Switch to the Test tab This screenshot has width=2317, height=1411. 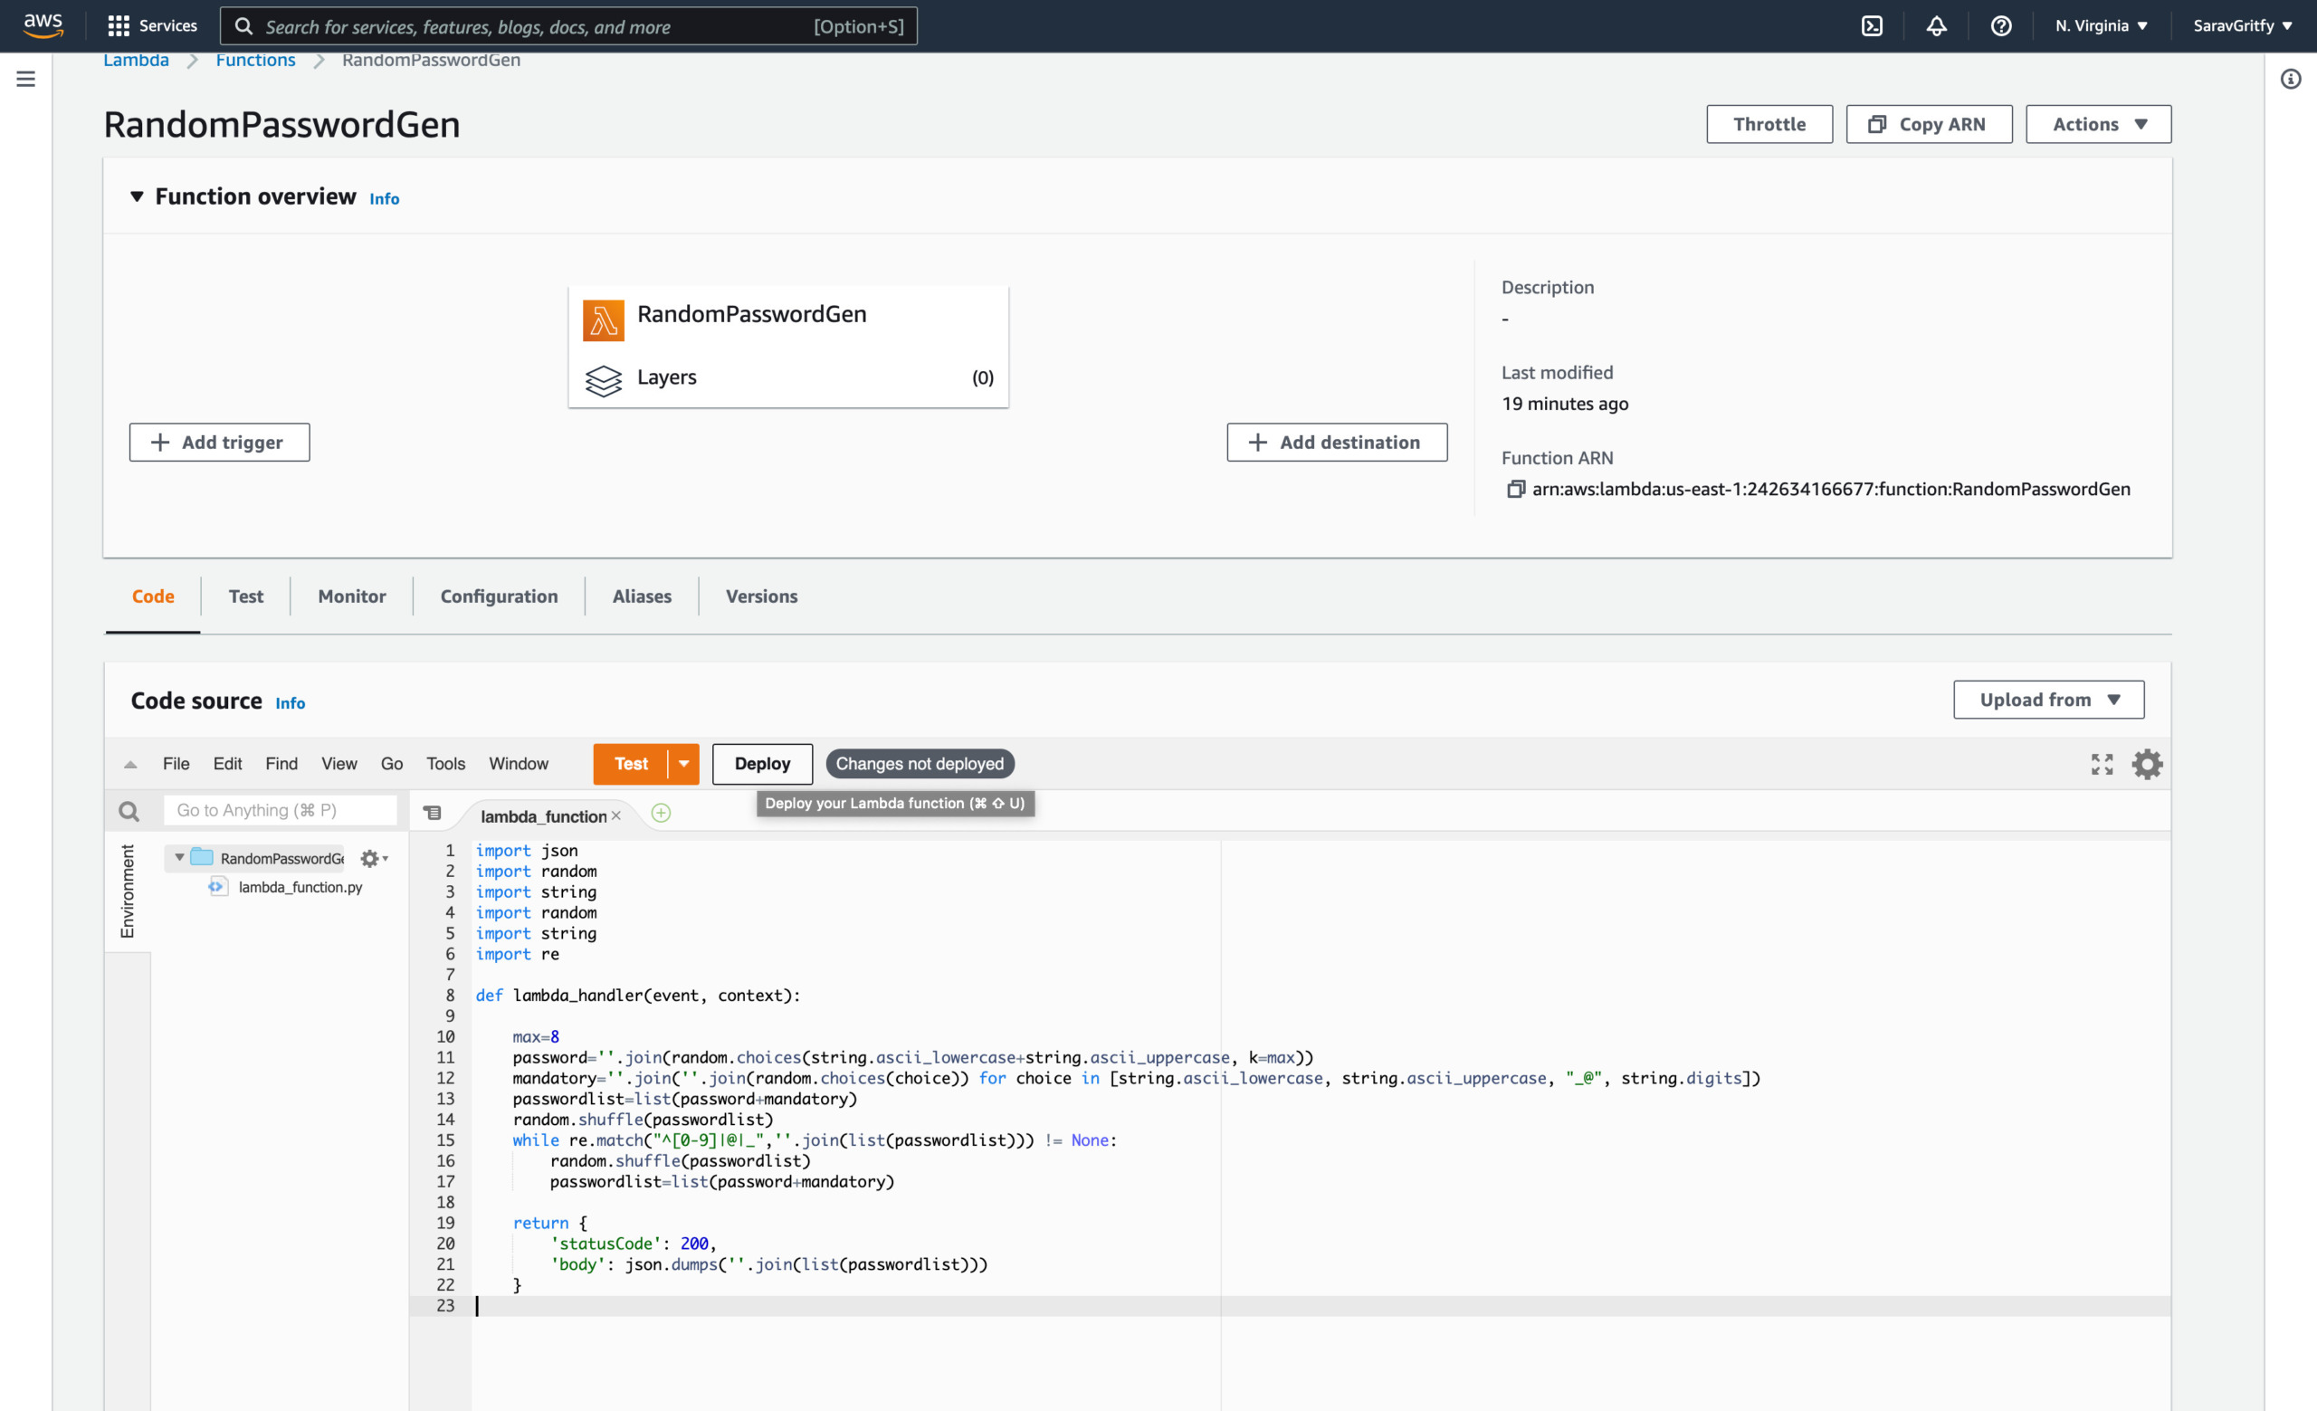click(245, 596)
